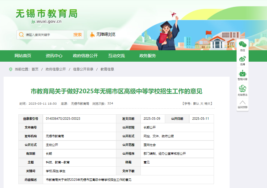Click the magnifier icon in search box
Image resolution: width=267 pixels, height=188 pixels.
tap(21, 35)
